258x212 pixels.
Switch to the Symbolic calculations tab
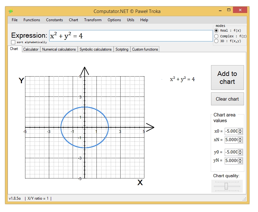tap(96, 49)
